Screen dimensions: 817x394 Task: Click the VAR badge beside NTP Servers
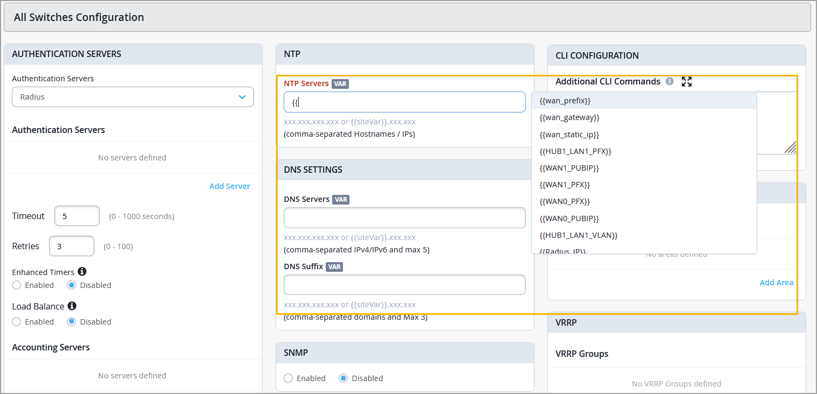click(x=340, y=83)
